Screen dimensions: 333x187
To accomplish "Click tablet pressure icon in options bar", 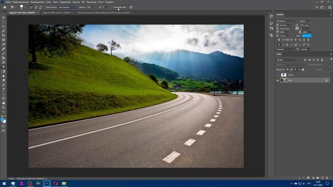I will 131,7.
